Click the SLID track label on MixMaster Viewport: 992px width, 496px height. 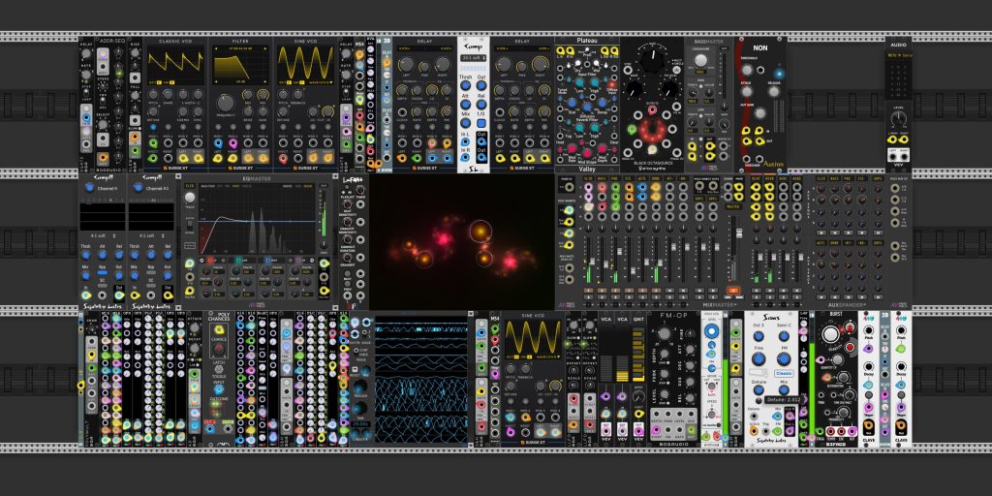click(x=588, y=179)
